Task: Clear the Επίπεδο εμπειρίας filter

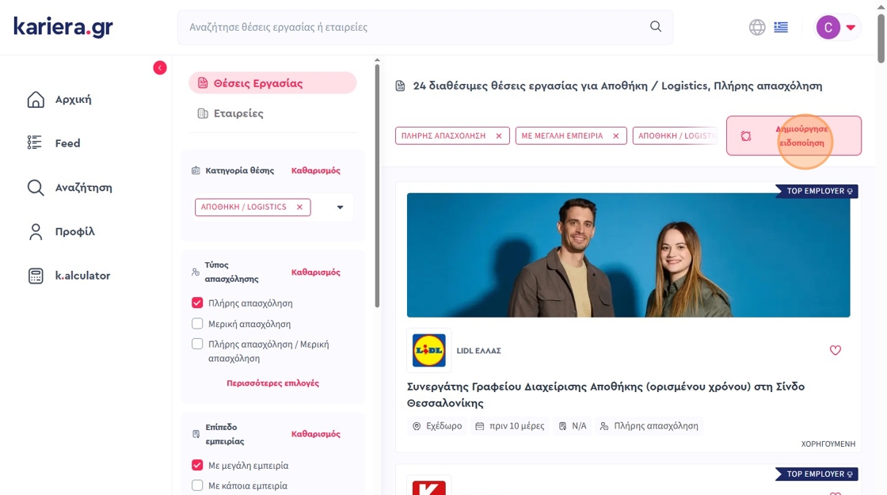Action: coord(316,434)
